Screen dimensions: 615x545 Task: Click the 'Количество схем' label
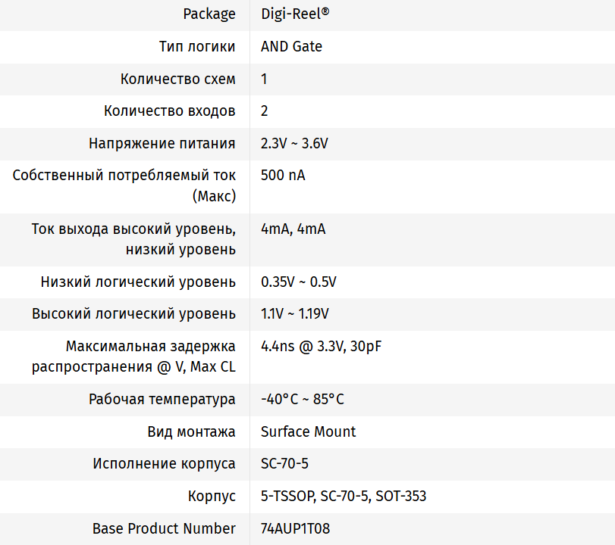[177, 79]
